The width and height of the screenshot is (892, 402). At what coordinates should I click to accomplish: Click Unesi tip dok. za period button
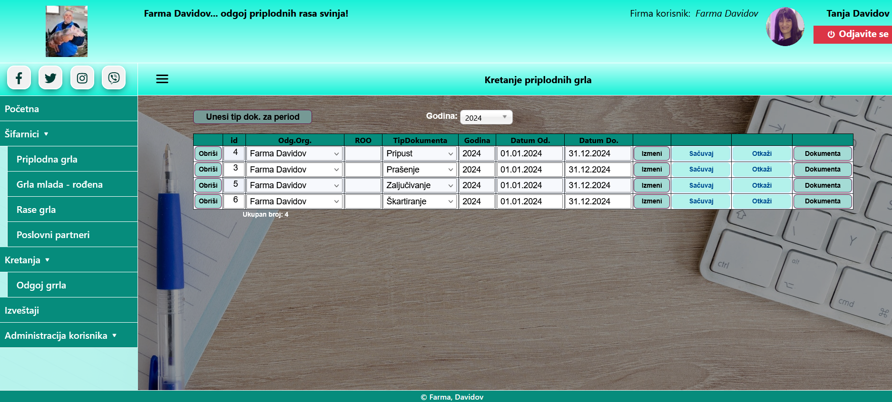point(253,117)
